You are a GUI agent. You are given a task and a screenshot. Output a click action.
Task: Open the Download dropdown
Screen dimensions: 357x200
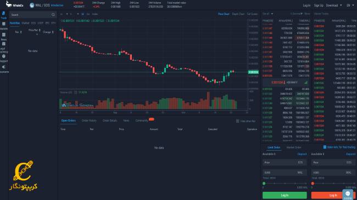(334, 5)
